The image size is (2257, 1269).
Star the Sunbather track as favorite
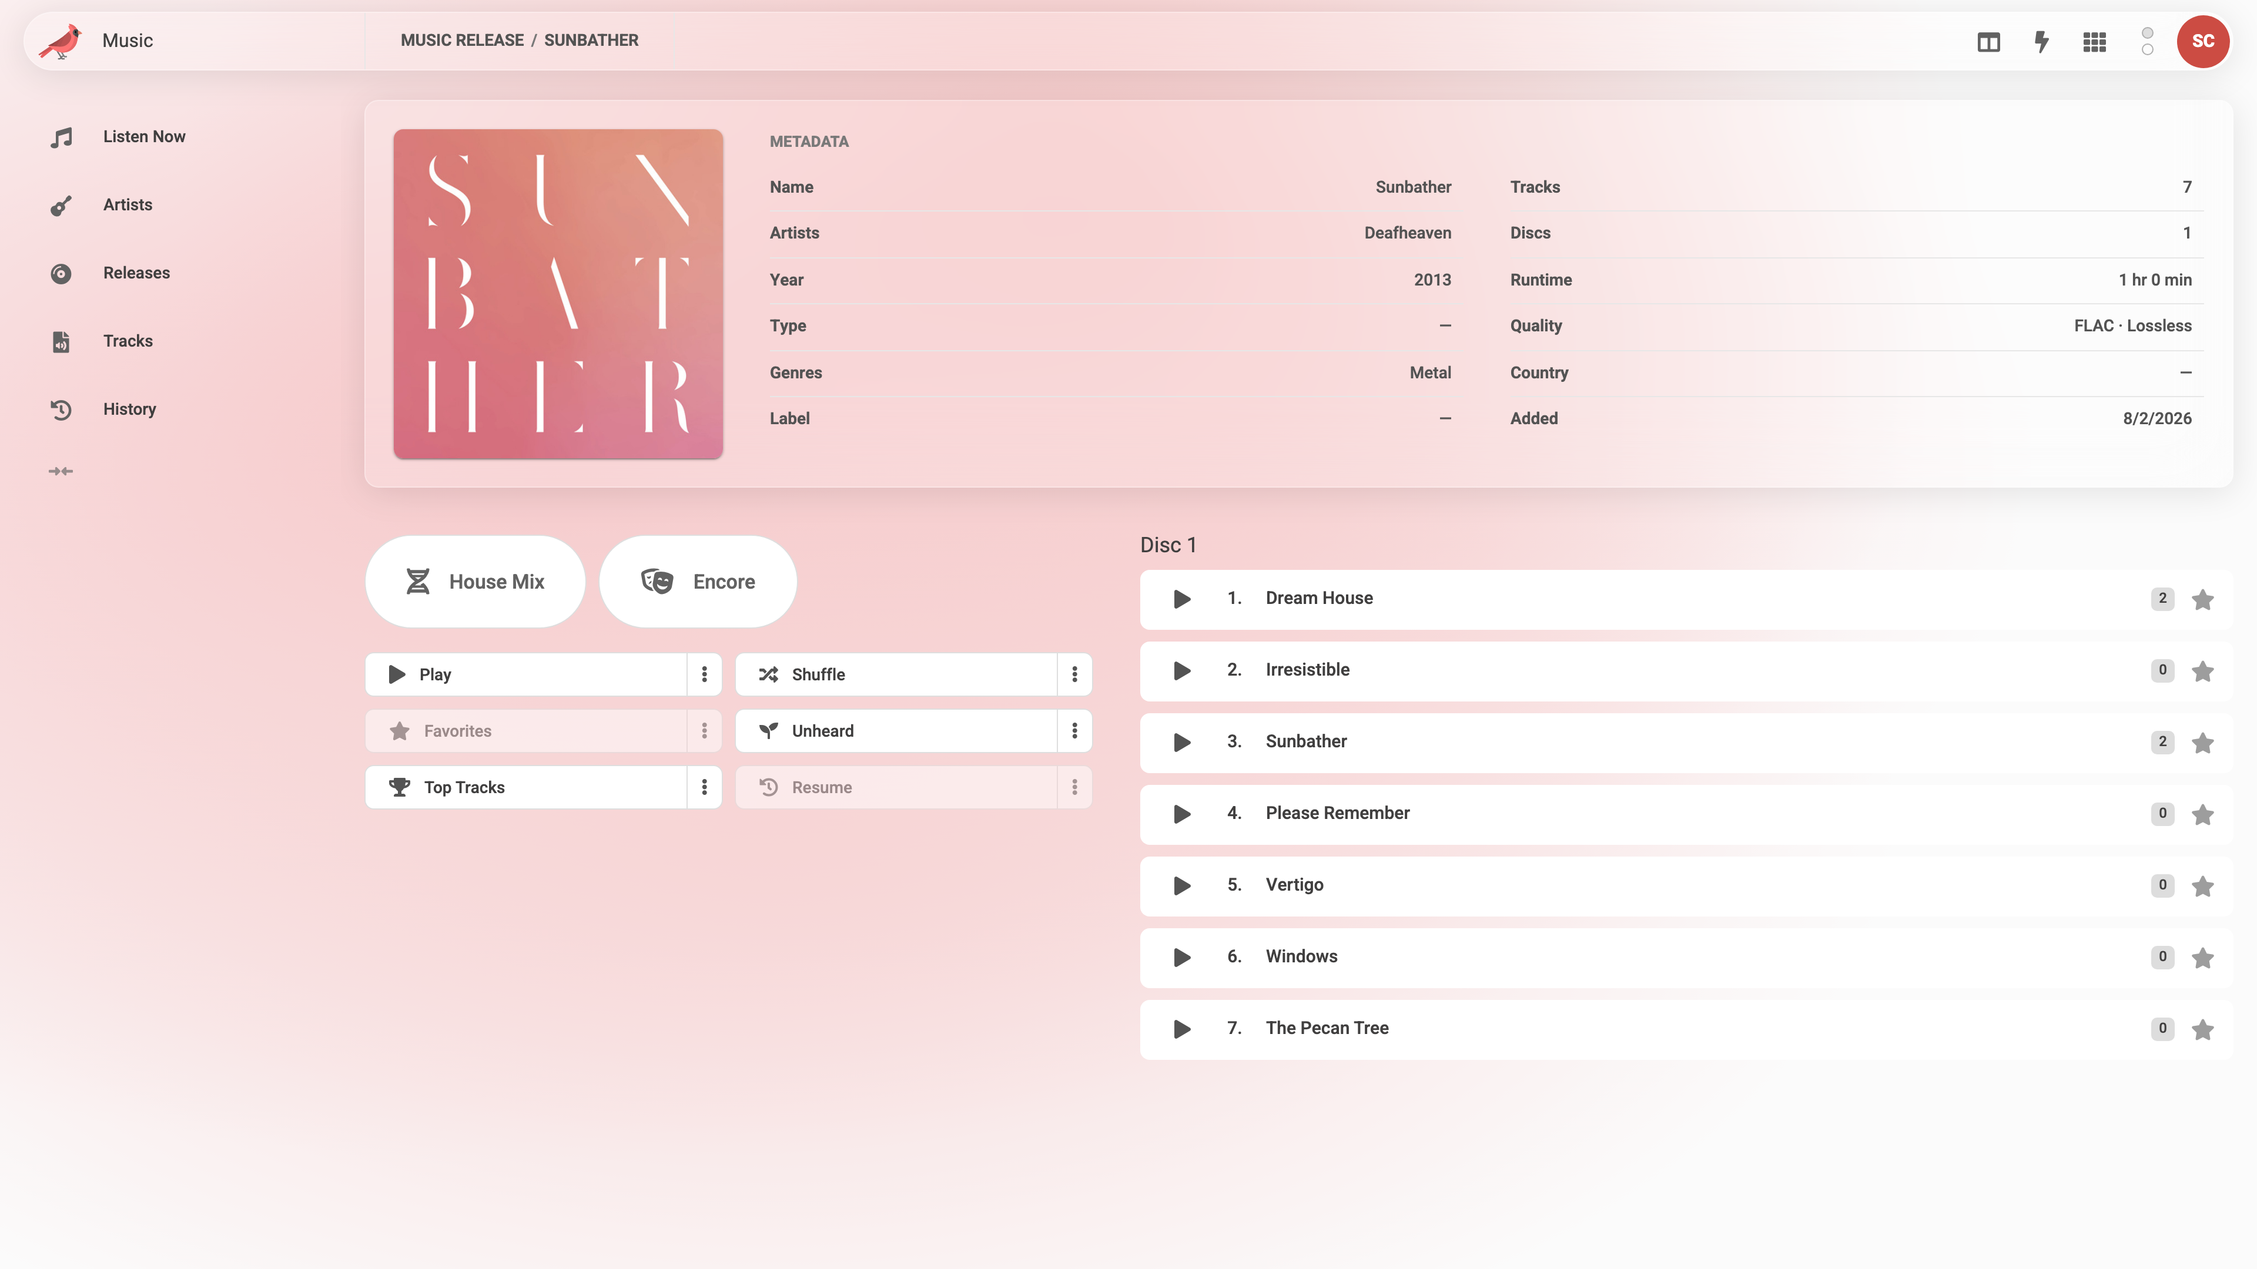pyautogui.click(x=2203, y=743)
